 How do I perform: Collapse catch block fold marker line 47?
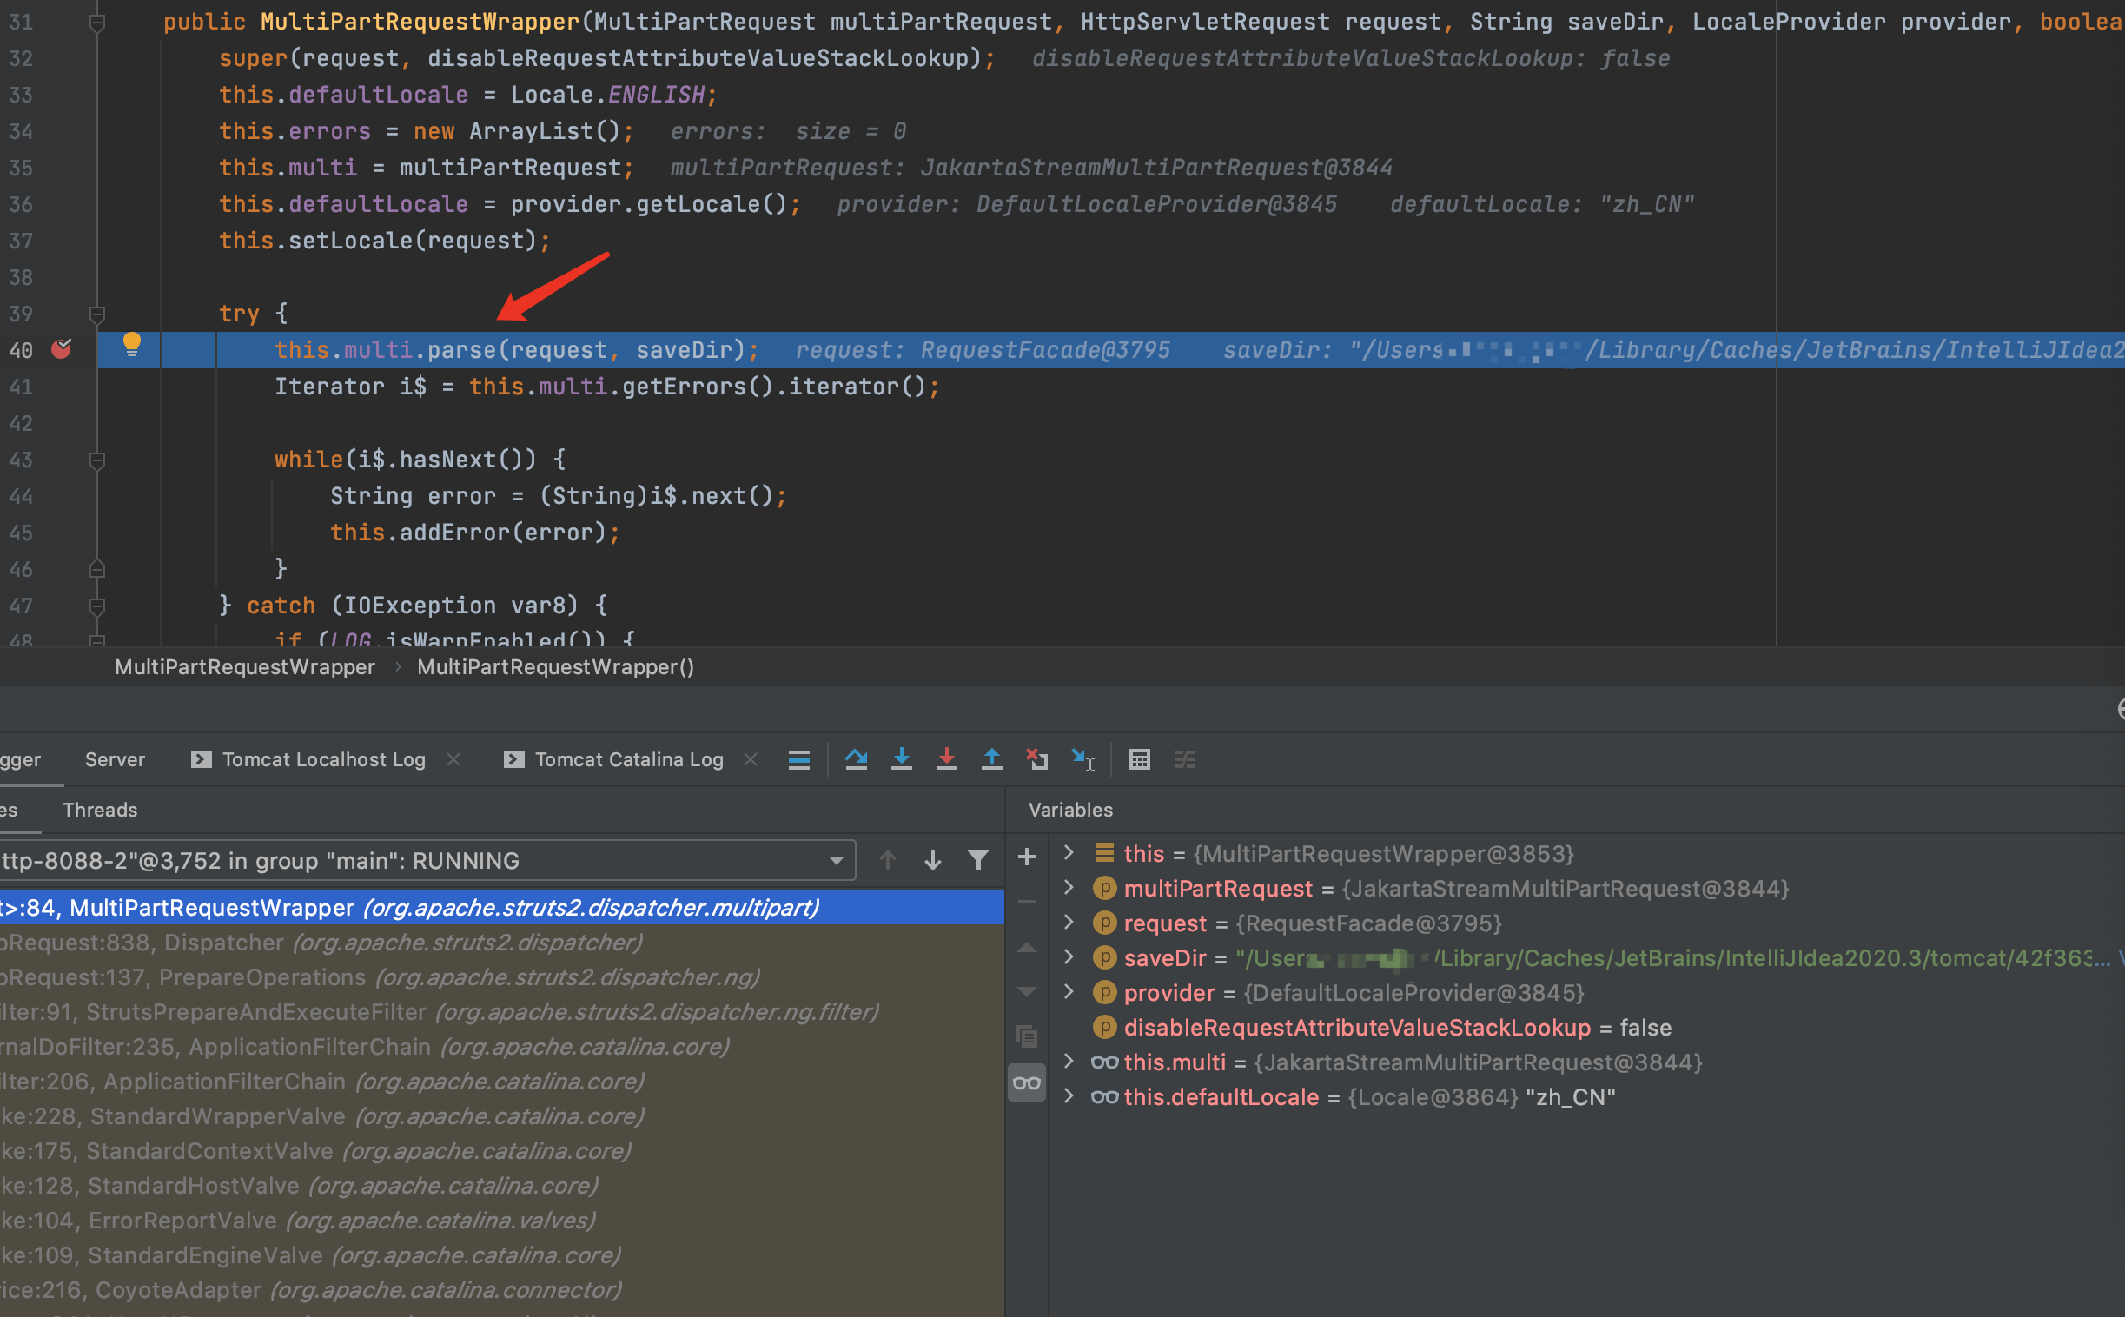pos(97,606)
